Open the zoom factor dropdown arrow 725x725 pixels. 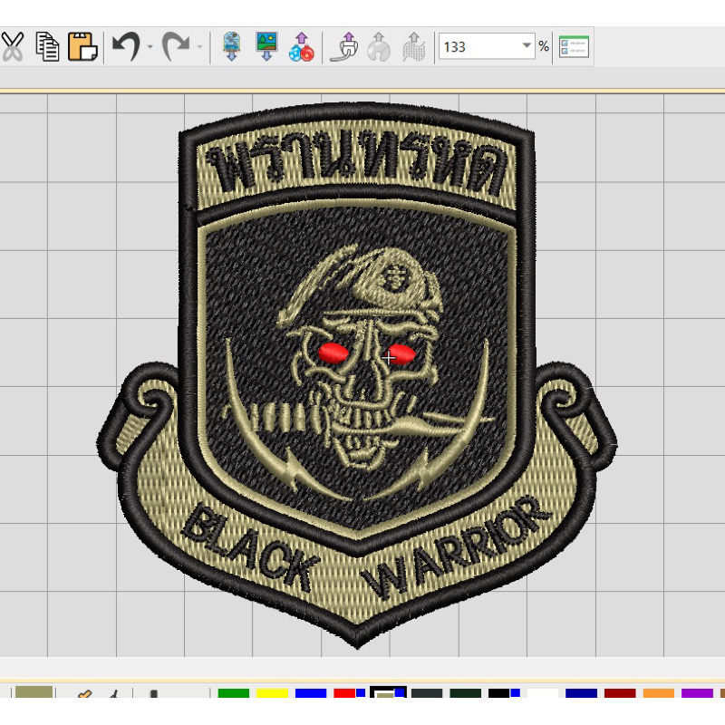pos(527,46)
